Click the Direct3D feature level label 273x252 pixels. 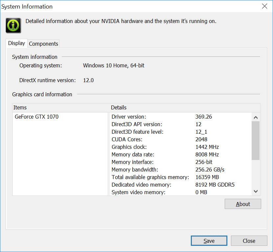click(137, 132)
